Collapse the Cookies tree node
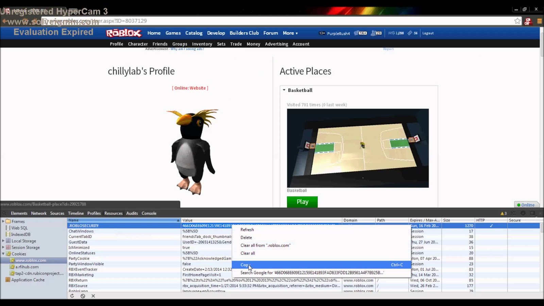Screen dimensions: 544x306 [3, 254]
